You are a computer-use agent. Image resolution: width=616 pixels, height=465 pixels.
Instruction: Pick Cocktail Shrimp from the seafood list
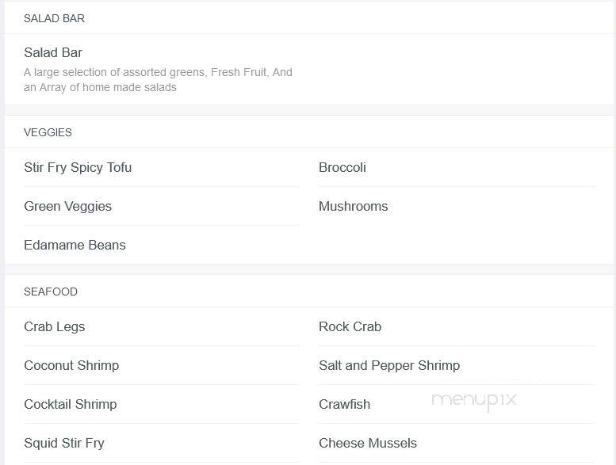click(x=71, y=405)
